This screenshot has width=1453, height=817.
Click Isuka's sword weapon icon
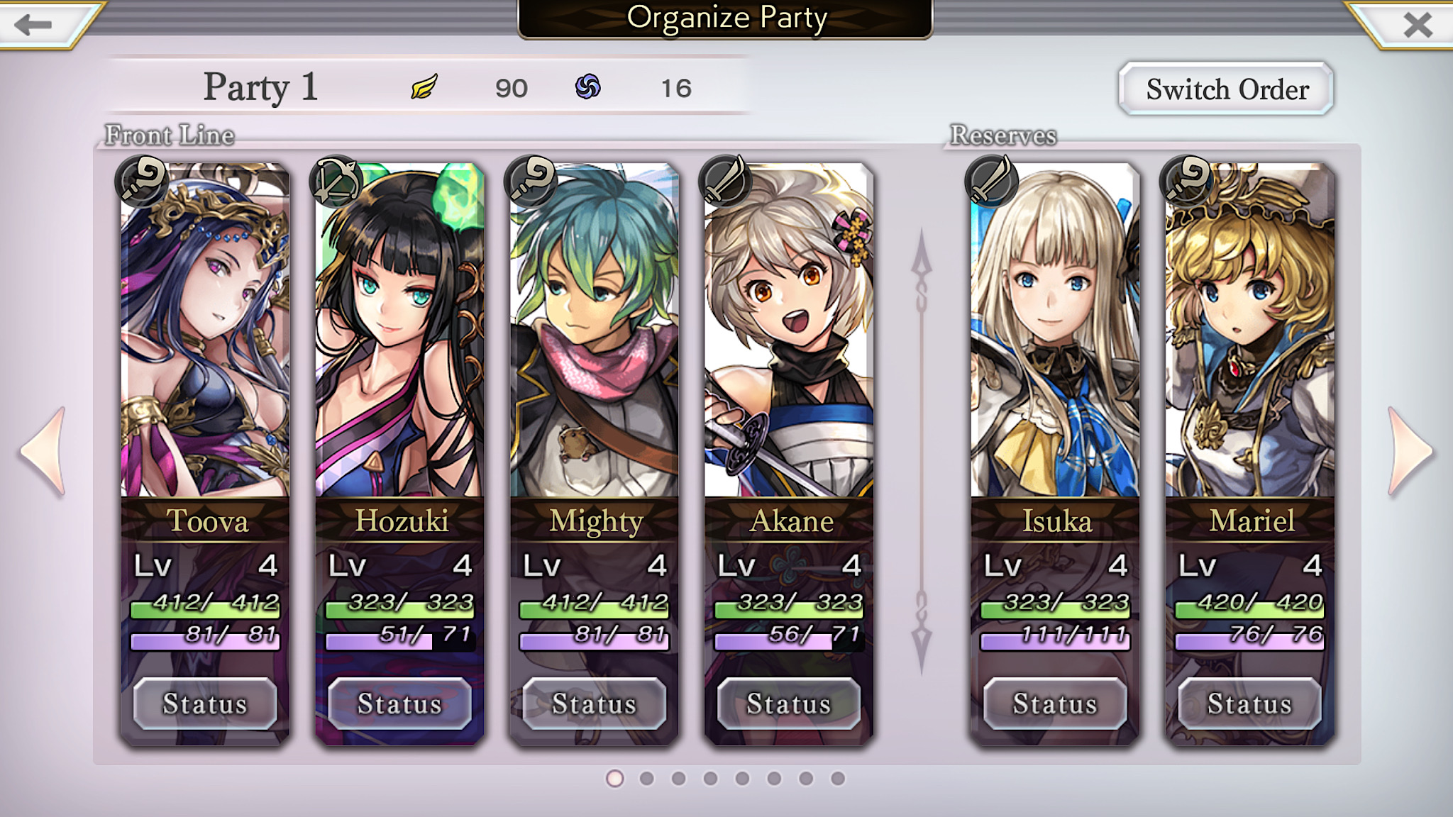991,182
